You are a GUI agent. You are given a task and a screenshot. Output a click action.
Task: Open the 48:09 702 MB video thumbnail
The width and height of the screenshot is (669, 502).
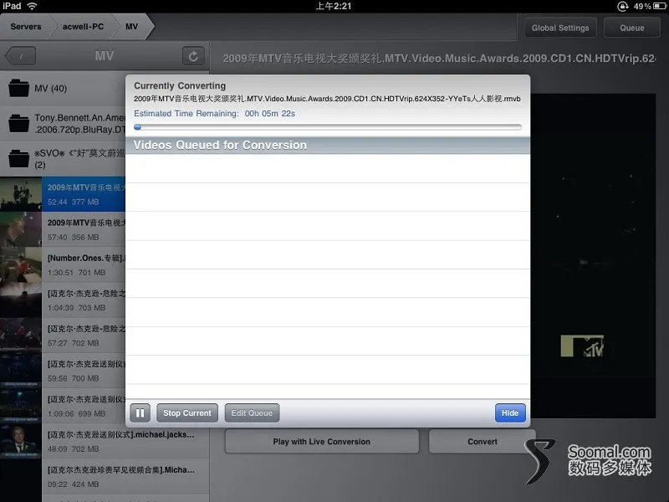pyautogui.click(x=21, y=442)
